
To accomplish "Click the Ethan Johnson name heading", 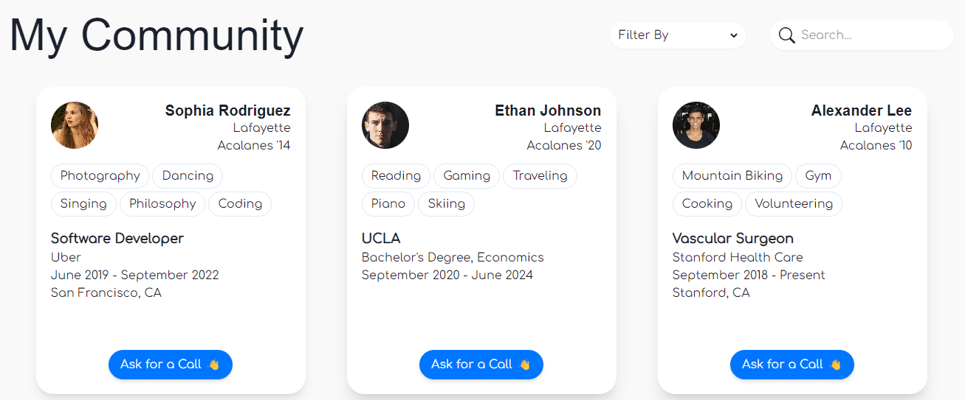I will tap(548, 110).
